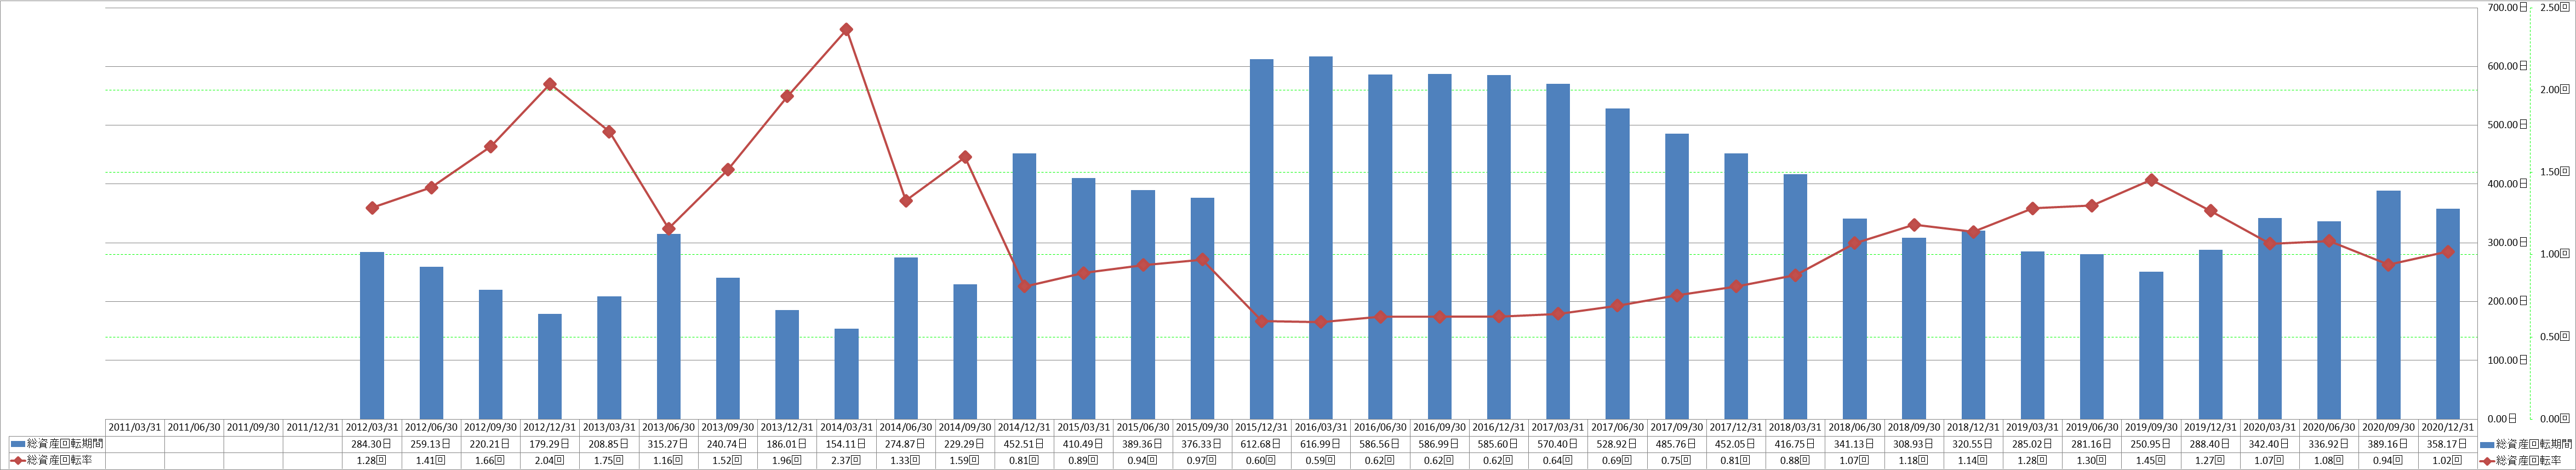Click the date label 2012/03/31
This screenshot has height=470, width=2576.
point(371,427)
